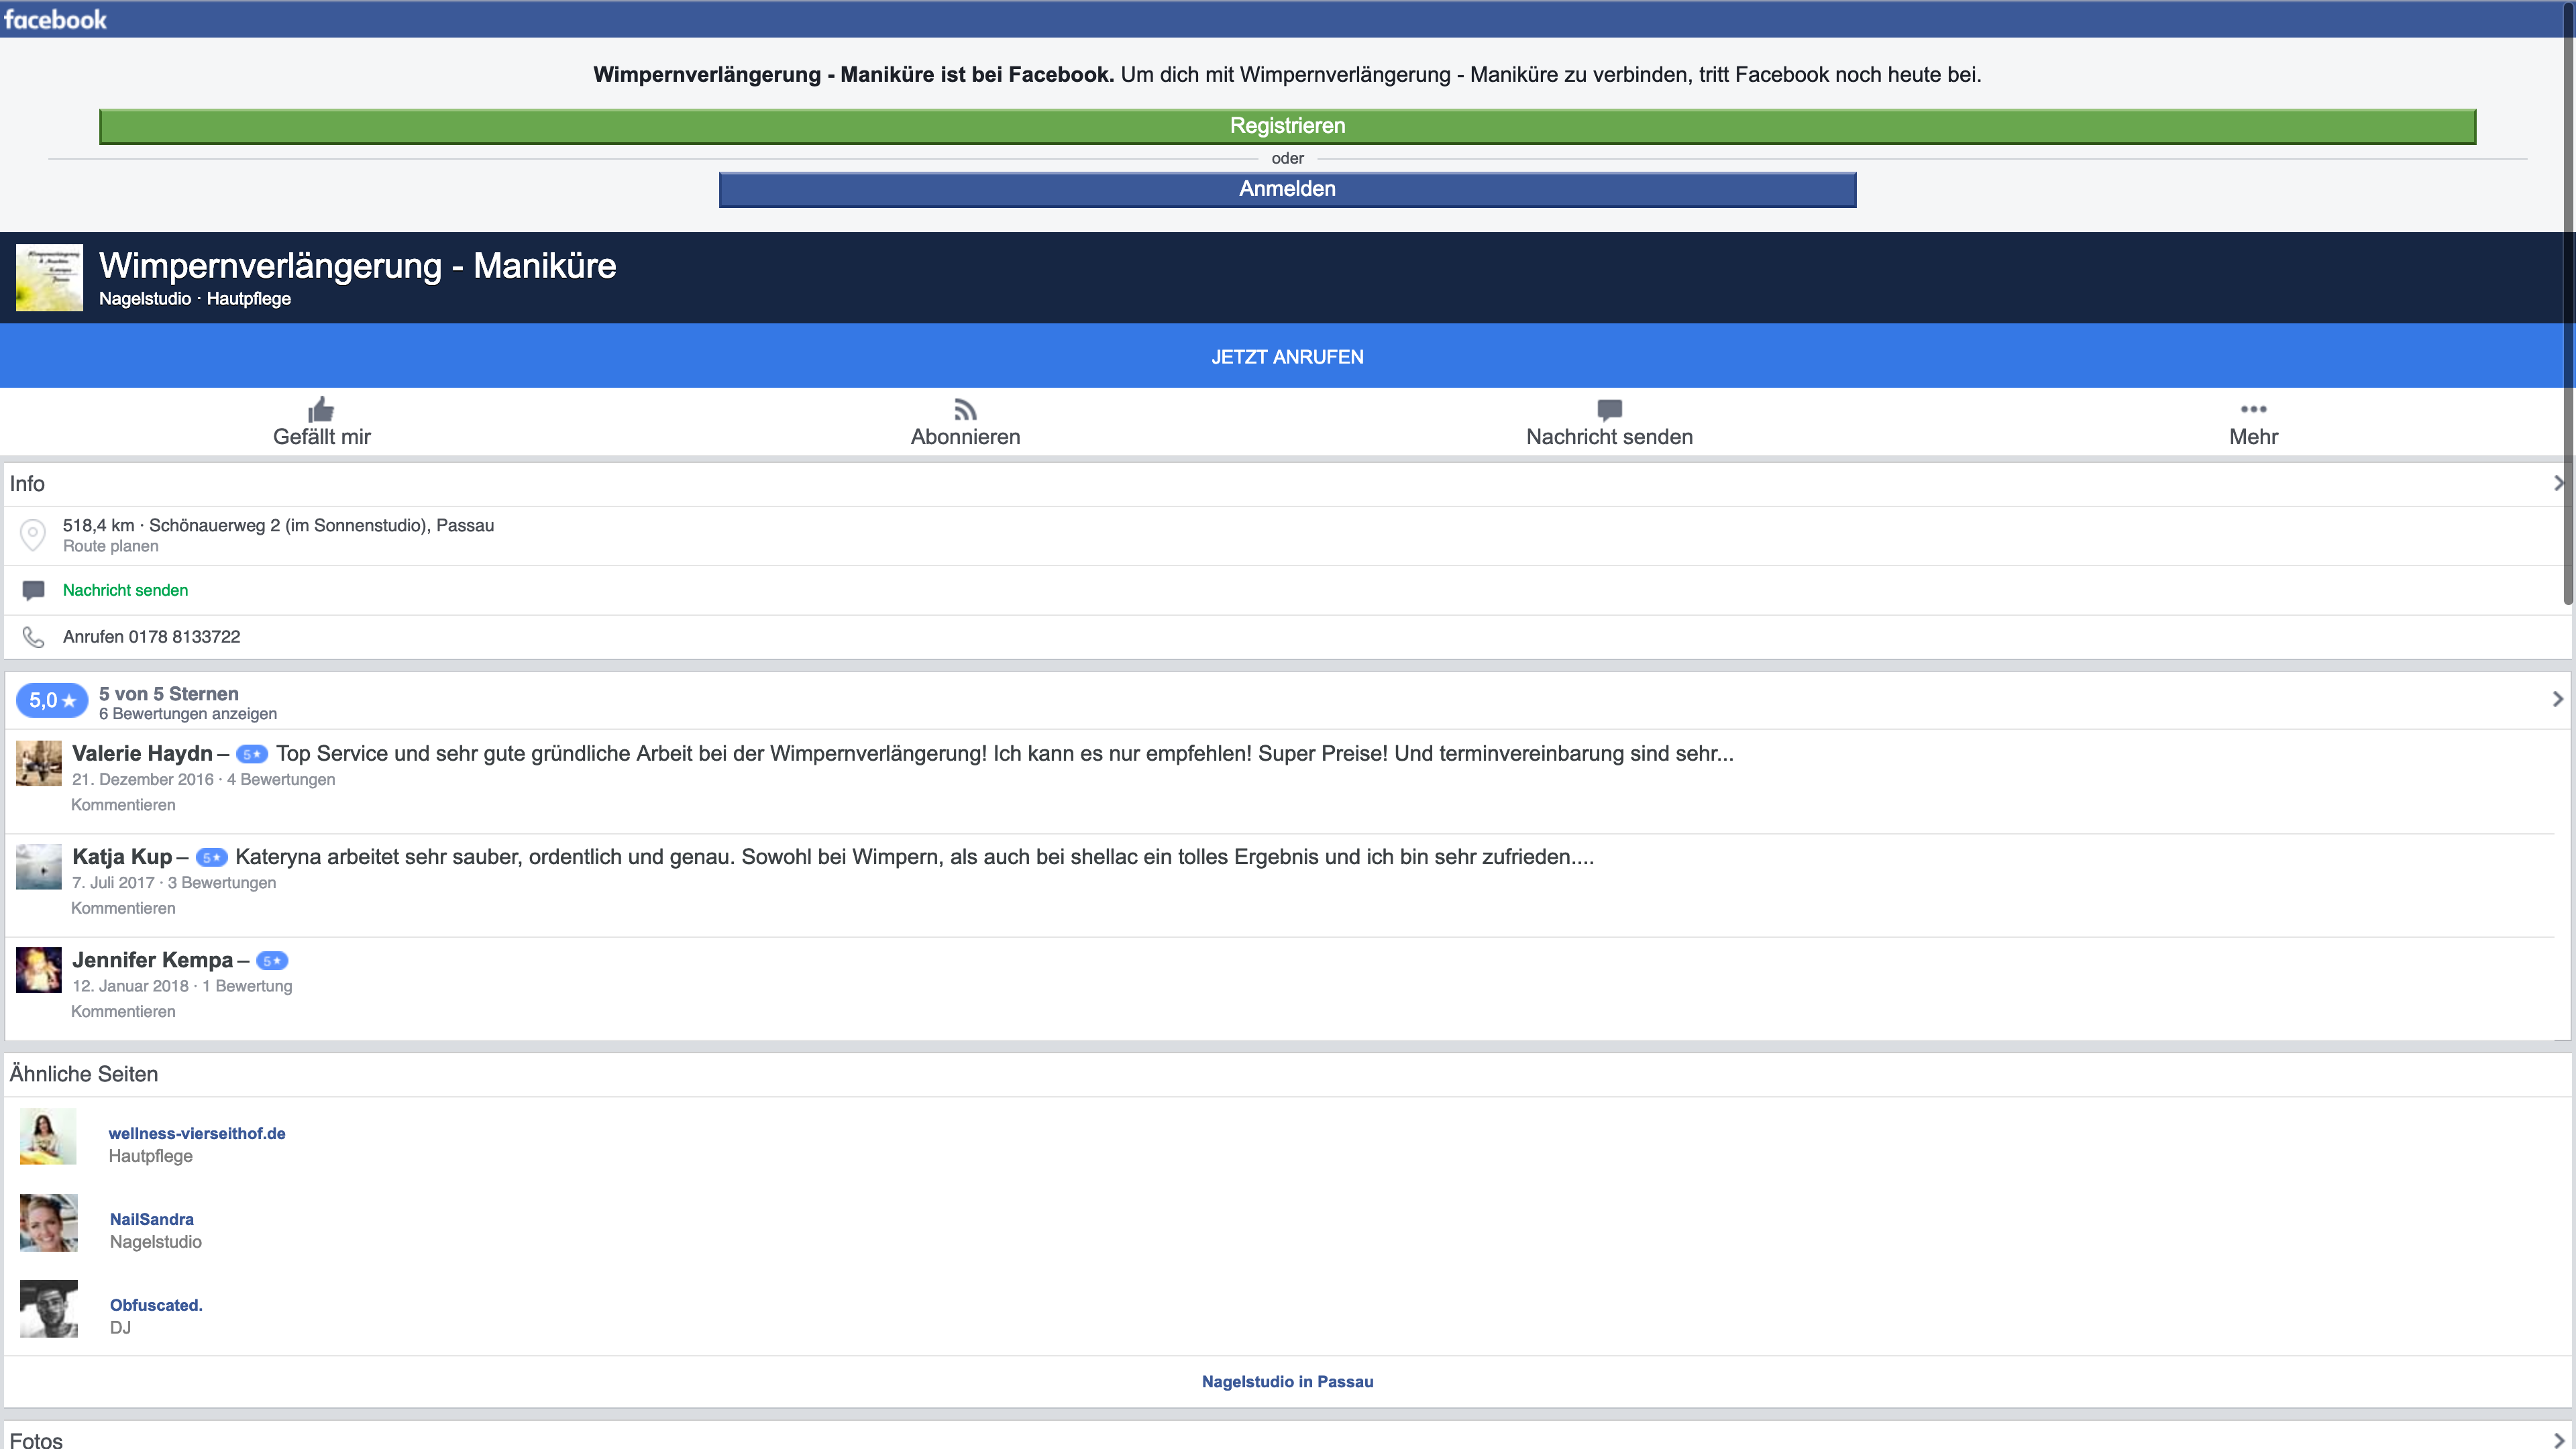Screen dimensions: 2576x1449
Task: Click the JETZT ANRUFEN bar
Action: tap(1287, 357)
